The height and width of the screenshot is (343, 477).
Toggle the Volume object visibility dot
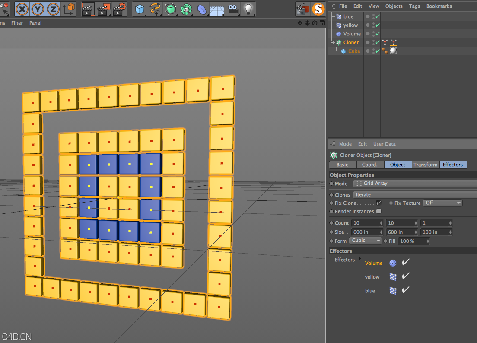coord(368,33)
